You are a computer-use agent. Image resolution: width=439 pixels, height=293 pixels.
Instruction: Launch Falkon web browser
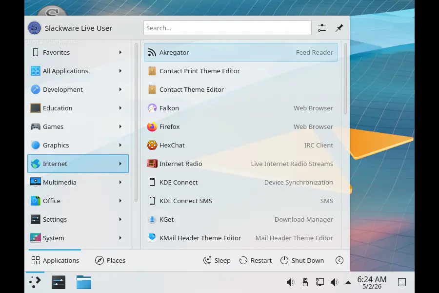241,108
